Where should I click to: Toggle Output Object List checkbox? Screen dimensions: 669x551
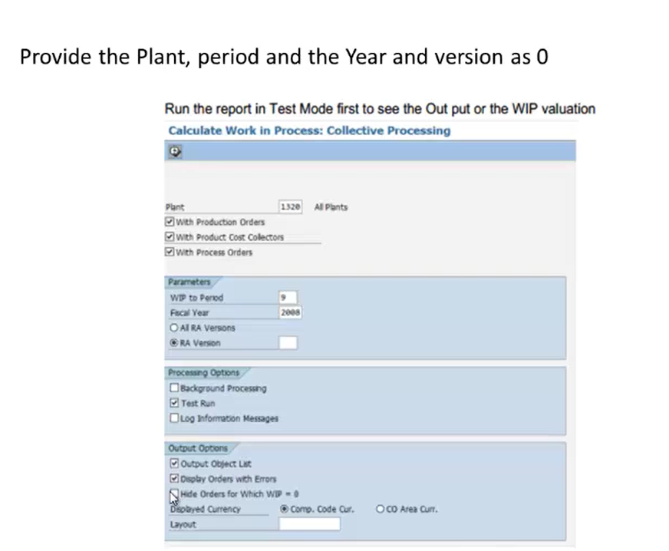tap(174, 464)
